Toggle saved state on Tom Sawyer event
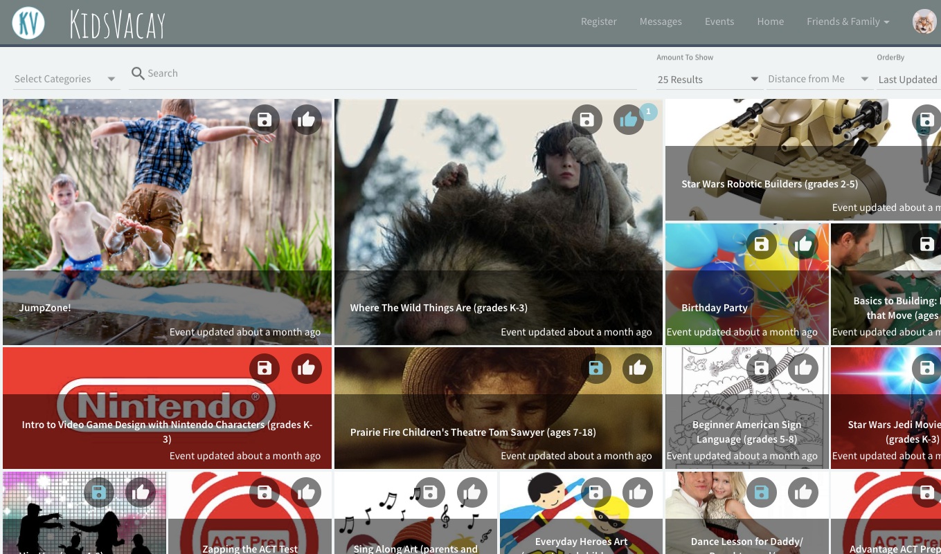The image size is (941, 554). [595, 369]
